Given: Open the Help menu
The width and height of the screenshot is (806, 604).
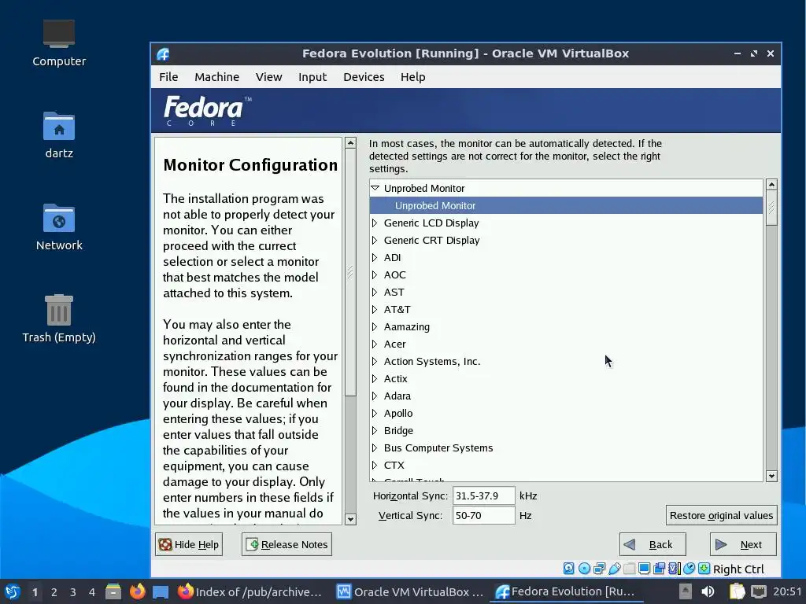Looking at the screenshot, I should pyautogui.click(x=412, y=77).
